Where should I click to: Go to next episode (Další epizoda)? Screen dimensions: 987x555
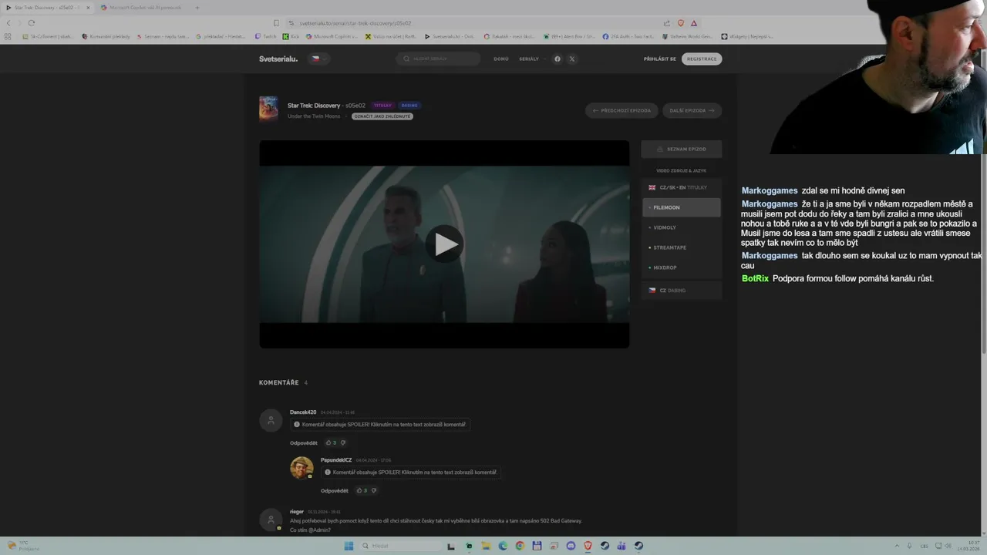pyautogui.click(x=692, y=110)
